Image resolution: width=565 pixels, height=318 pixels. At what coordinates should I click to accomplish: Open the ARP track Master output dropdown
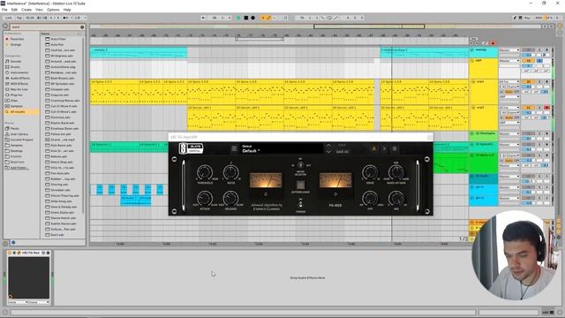pyautogui.click(x=509, y=61)
